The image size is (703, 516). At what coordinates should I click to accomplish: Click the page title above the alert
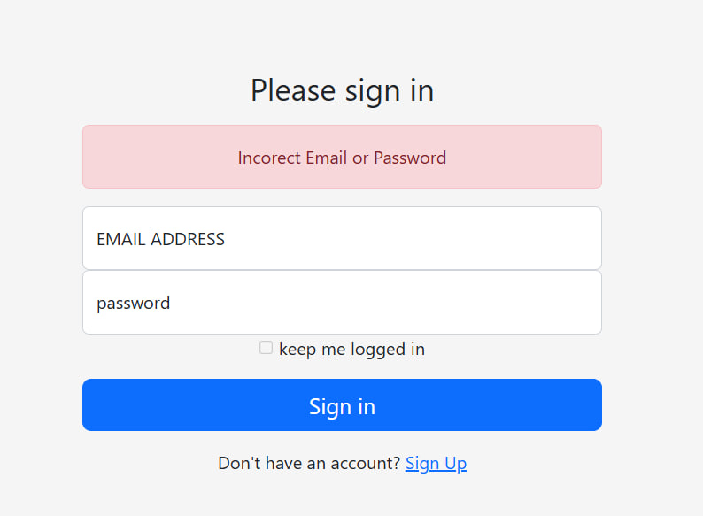[x=342, y=90]
